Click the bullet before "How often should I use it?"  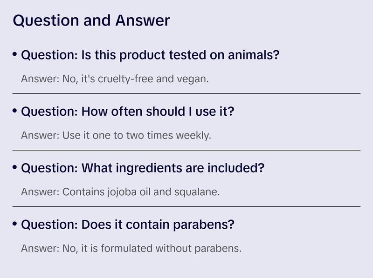click(15, 111)
